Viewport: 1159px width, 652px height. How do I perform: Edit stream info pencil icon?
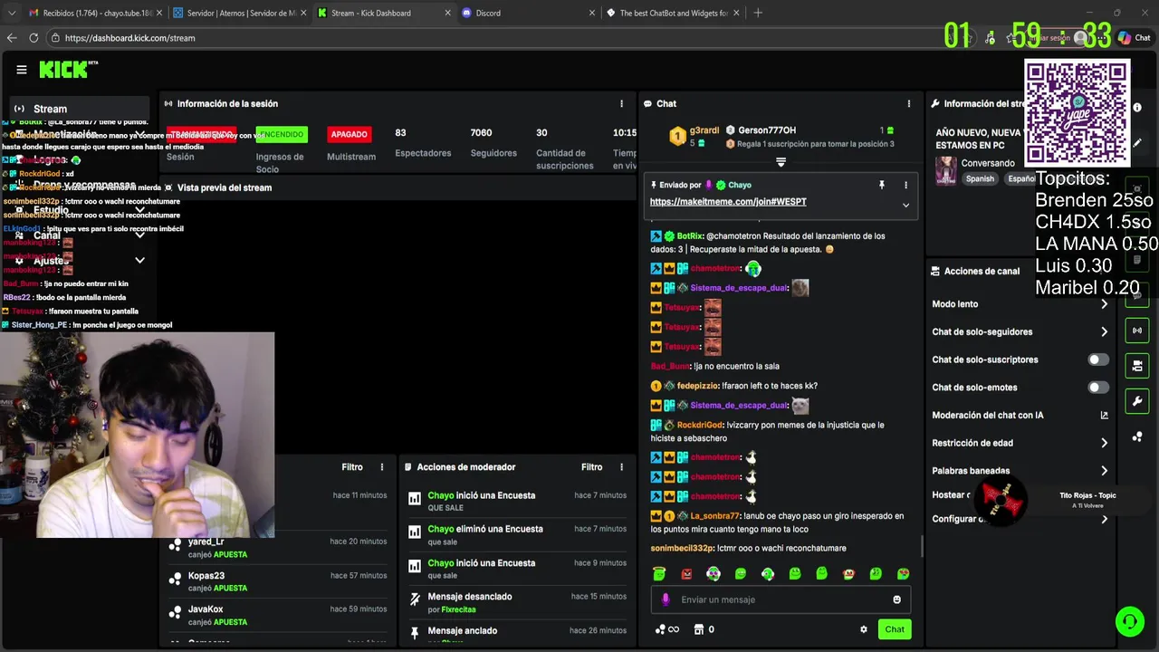click(x=1137, y=142)
